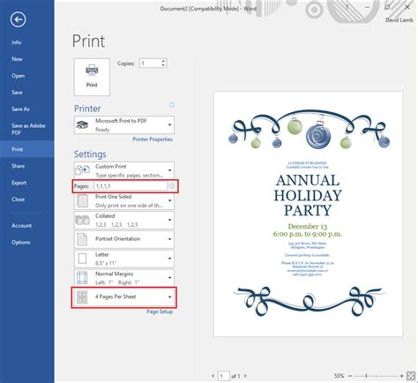Click the printer info icon beside Printer heading

(172, 105)
